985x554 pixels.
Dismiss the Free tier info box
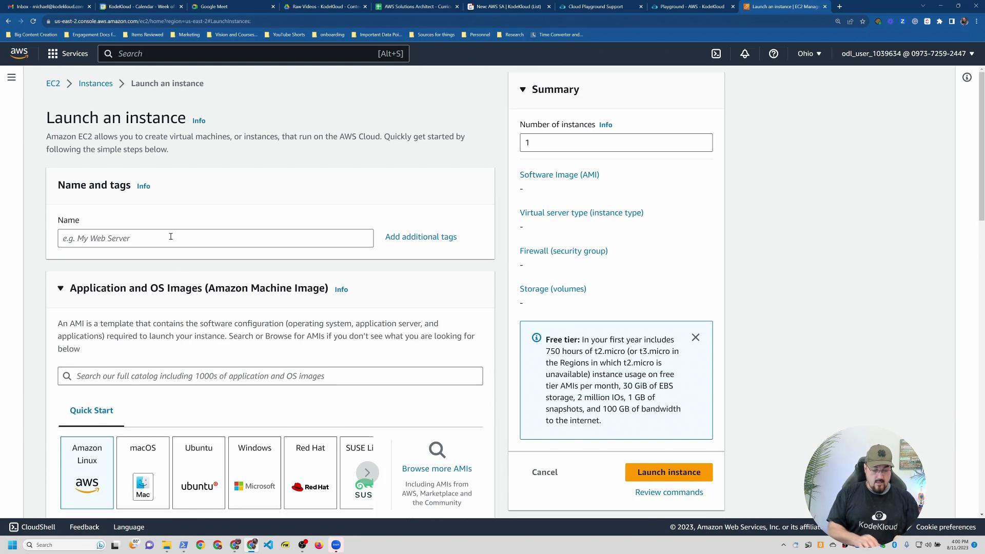coord(695,338)
